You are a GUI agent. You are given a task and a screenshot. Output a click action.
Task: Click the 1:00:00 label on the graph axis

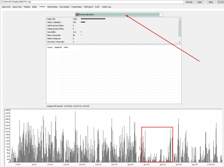[211, 164]
